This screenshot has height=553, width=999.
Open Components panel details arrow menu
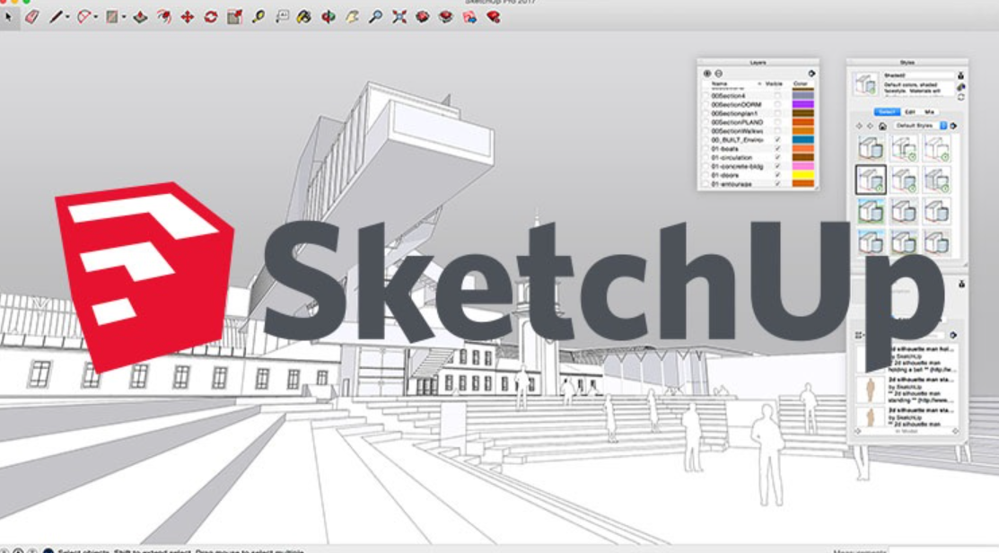click(x=953, y=335)
